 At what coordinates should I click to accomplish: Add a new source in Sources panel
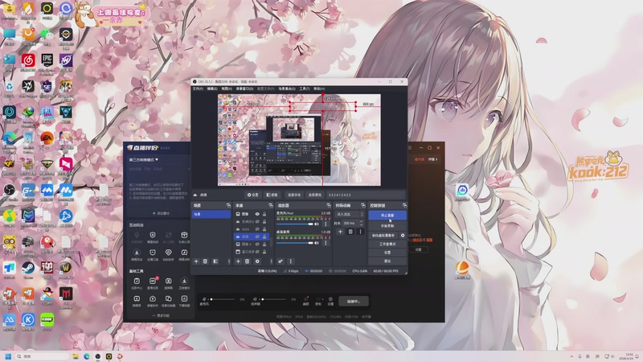tap(238, 261)
